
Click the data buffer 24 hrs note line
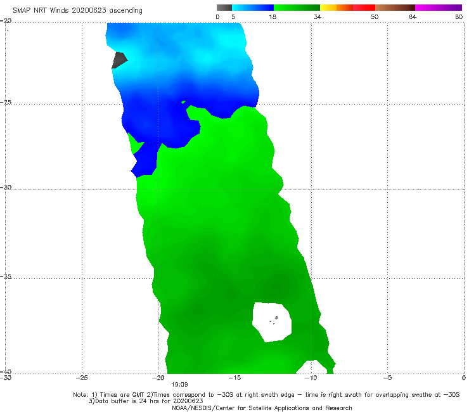[x=146, y=401]
